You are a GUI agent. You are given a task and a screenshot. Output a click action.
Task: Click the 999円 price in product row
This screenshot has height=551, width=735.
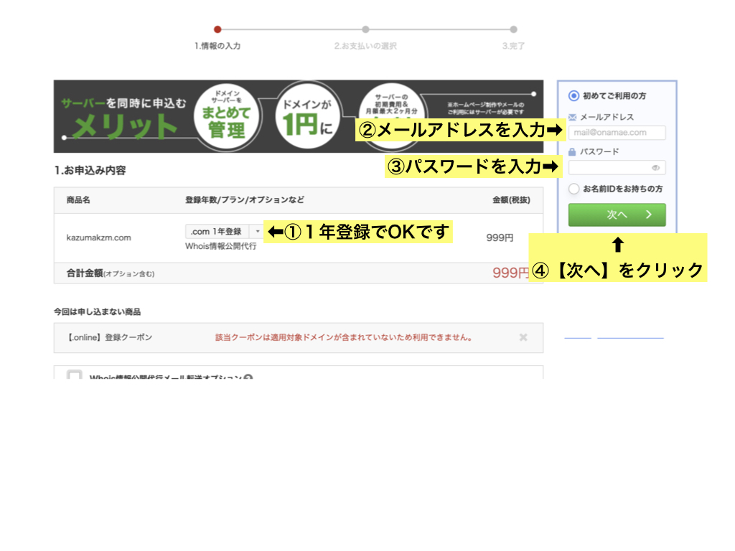point(500,237)
